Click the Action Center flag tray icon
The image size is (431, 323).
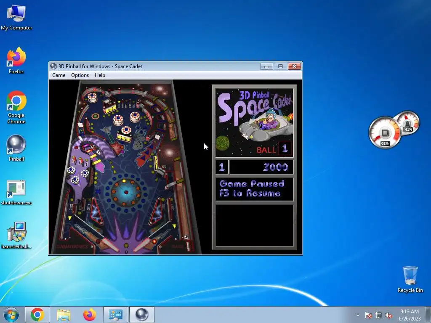368,315
